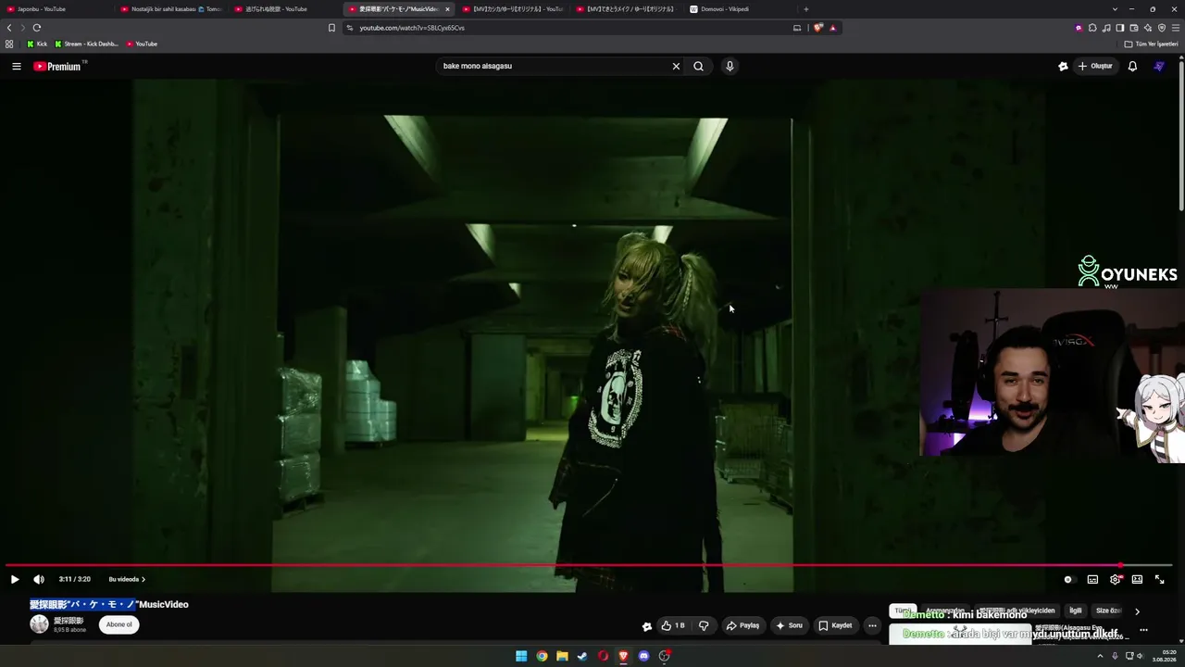
Task: Bookmark this page via address bar icon
Action: (x=331, y=28)
